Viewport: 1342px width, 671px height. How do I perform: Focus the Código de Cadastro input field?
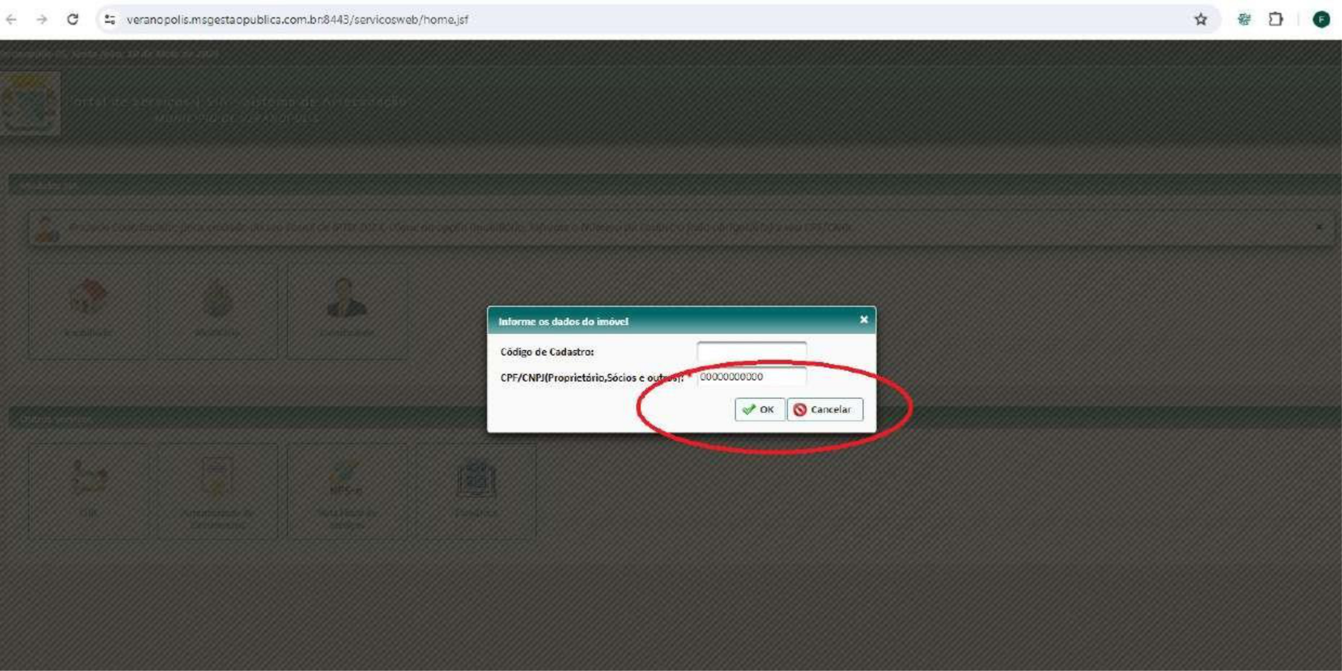[751, 351]
